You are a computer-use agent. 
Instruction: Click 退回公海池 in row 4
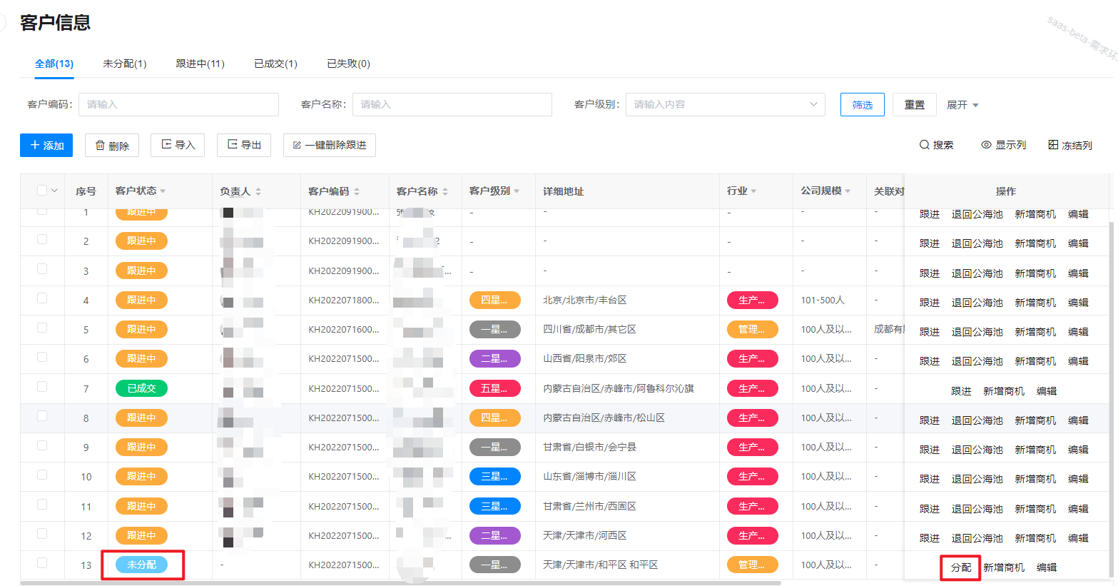click(977, 303)
